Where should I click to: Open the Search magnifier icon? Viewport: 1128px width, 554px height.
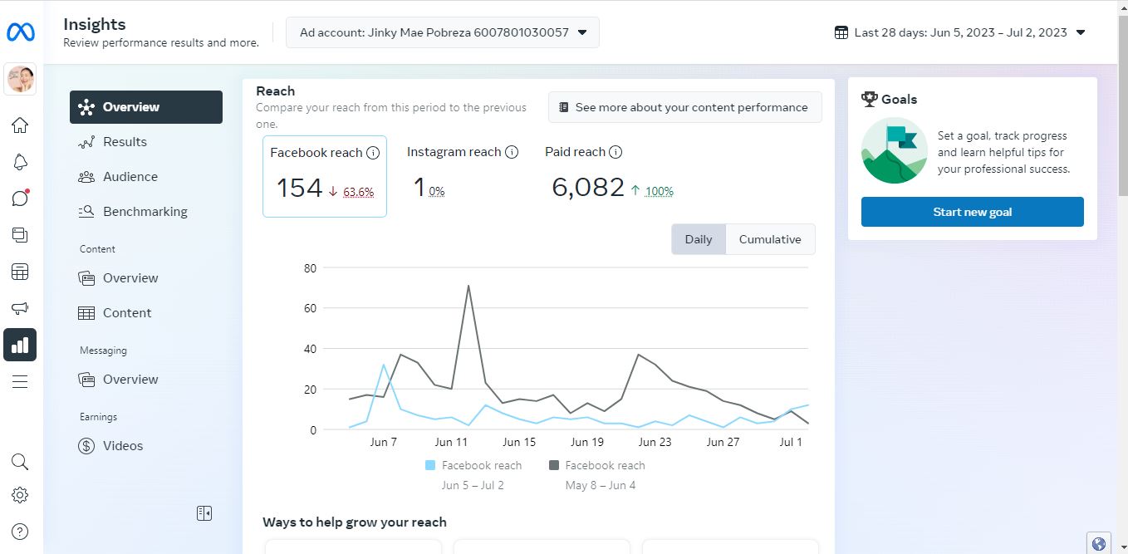pyautogui.click(x=20, y=462)
